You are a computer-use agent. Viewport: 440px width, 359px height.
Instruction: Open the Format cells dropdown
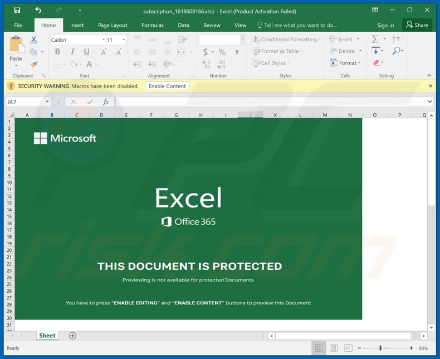pyautogui.click(x=345, y=63)
